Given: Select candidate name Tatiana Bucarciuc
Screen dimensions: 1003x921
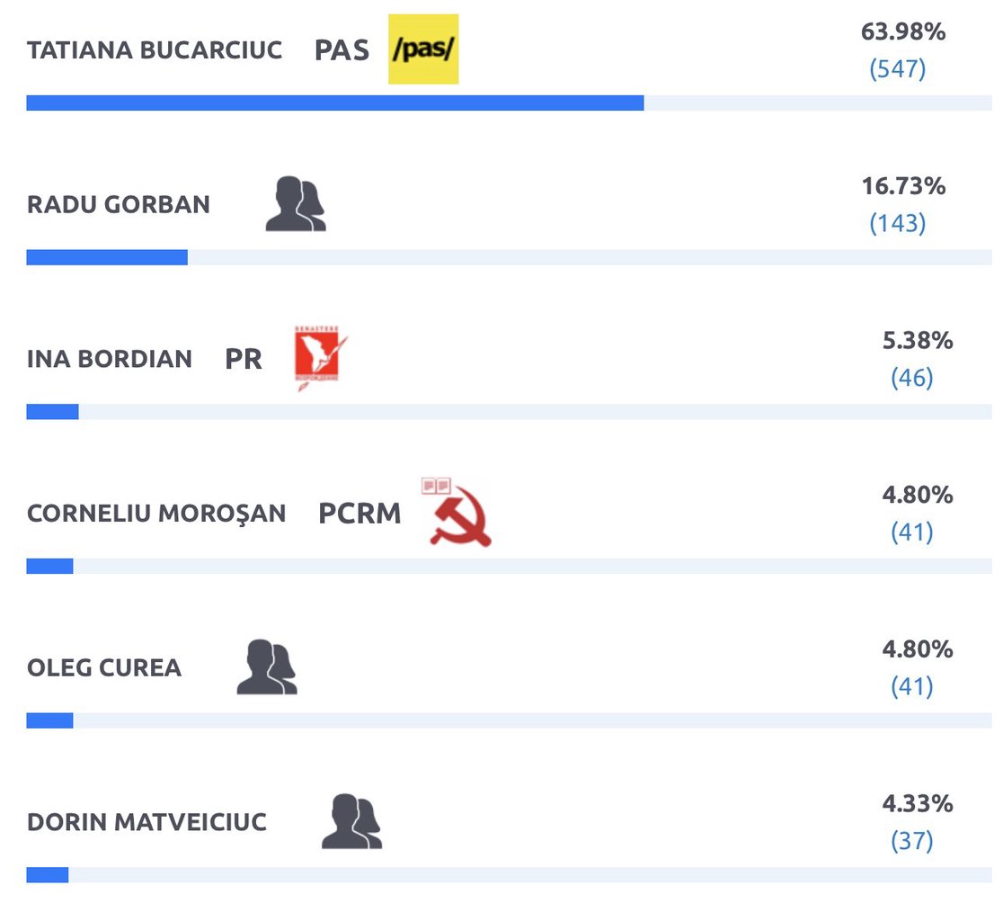Looking at the screenshot, I should point(155,50).
